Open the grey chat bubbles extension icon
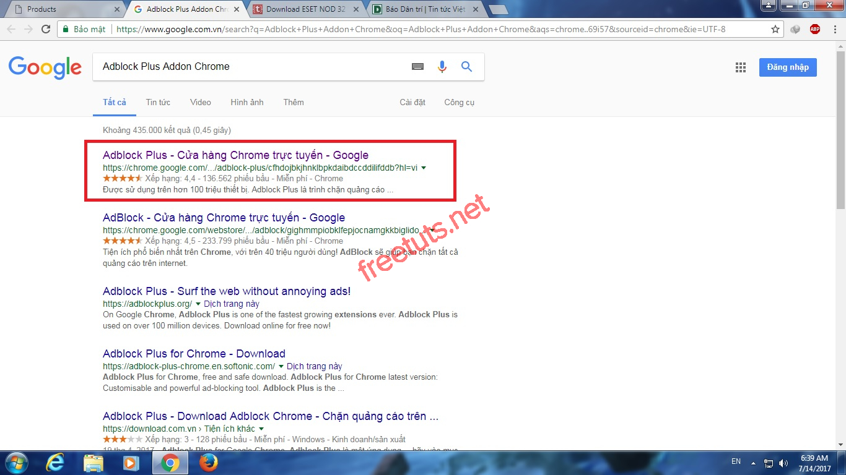The height and width of the screenshot is (475, 846). (796, 29)
